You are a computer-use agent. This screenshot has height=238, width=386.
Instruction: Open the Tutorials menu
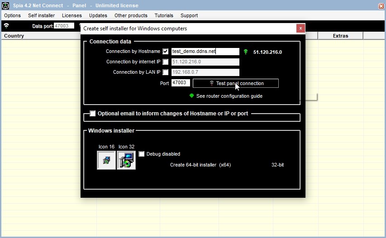(164, 15)
